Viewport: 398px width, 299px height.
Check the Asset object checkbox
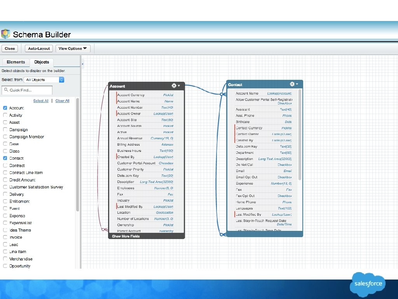[x=5, y=122]
